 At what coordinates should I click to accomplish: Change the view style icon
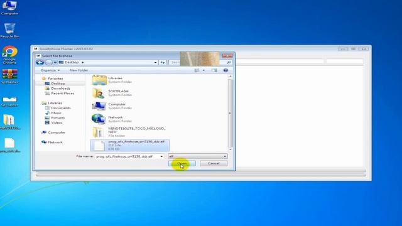[197, 70]
